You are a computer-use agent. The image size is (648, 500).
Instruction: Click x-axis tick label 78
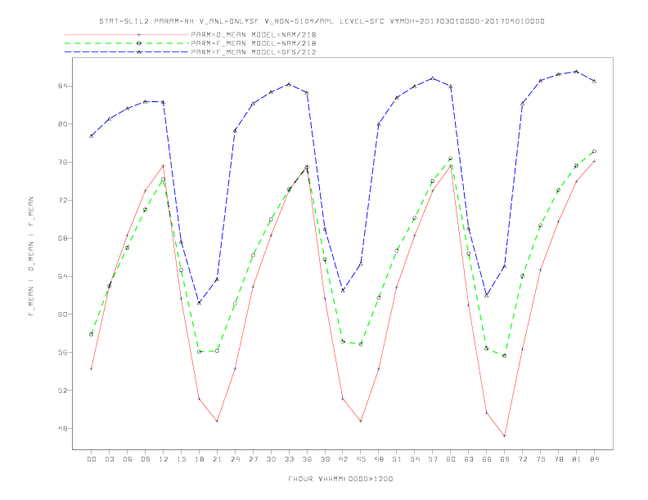tap(559, 459)
